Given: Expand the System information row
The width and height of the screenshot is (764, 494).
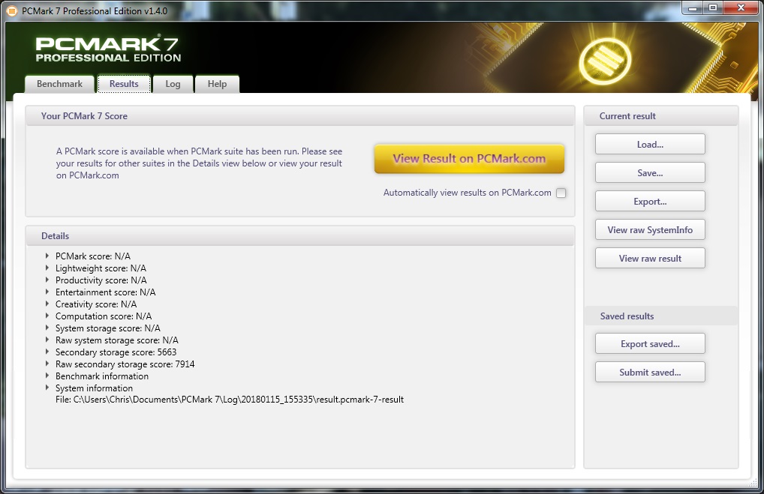Looking at the screenshot, I should (47, 388).
